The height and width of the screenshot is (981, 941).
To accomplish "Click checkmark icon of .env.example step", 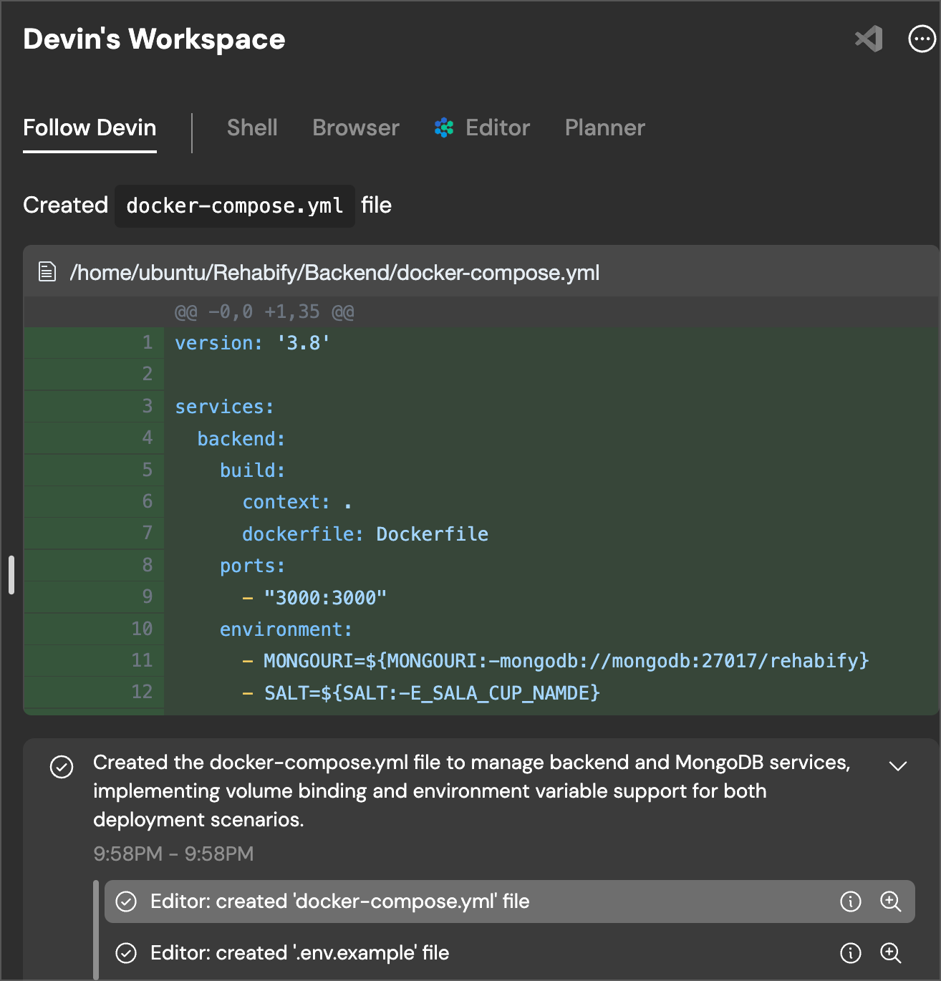I will (126, 953).
